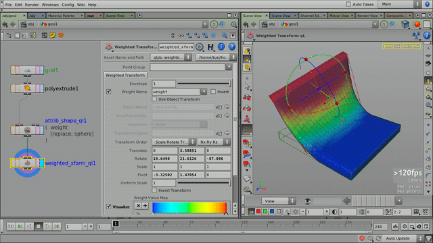Enable Use Object Transform checkbox
This screenshot has height=243, width=433.
coord(154,99)
